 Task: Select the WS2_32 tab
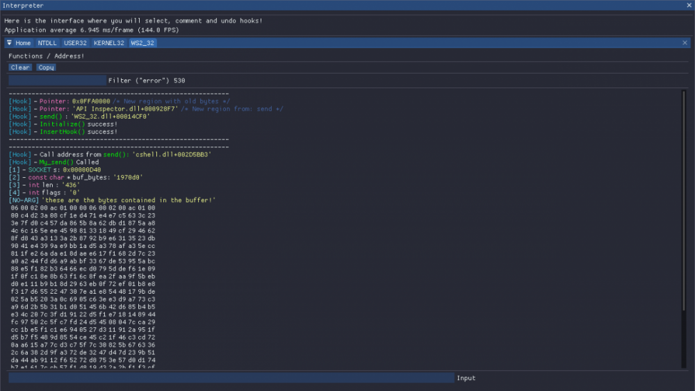(x=142, y=43)
